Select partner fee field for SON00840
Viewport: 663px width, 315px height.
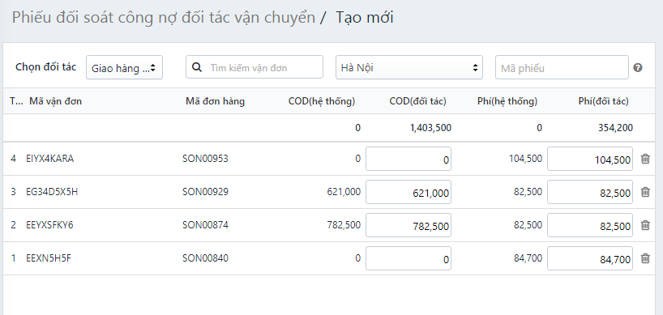[590, 258]
